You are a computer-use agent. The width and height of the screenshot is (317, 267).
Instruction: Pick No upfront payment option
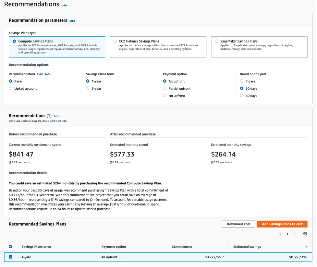165,96
